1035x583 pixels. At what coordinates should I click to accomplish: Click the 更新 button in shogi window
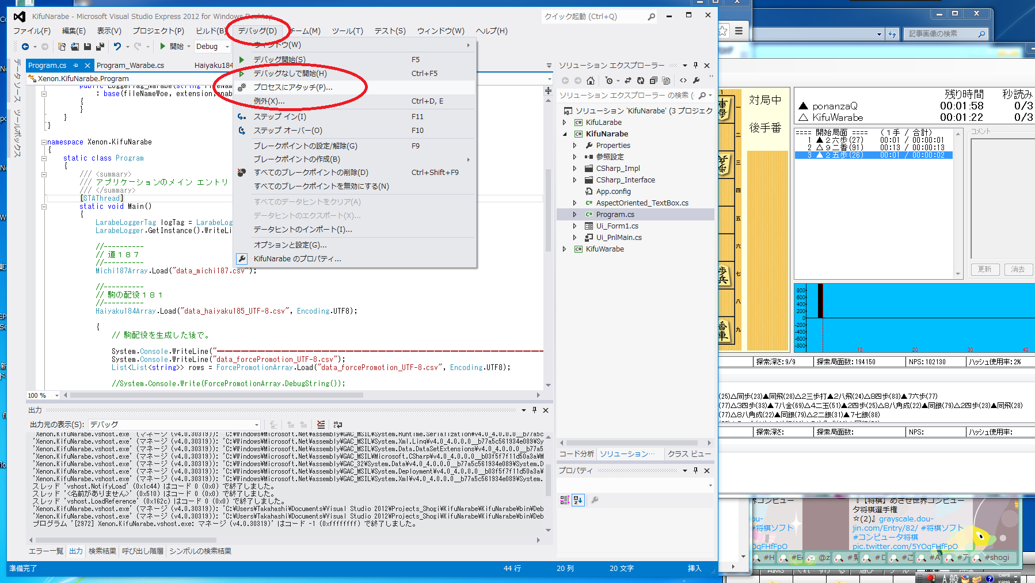(x=984, y=269)
